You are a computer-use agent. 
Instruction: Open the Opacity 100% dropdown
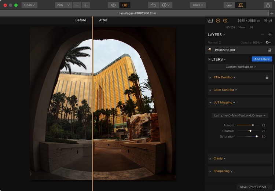[x=251, y=43]
